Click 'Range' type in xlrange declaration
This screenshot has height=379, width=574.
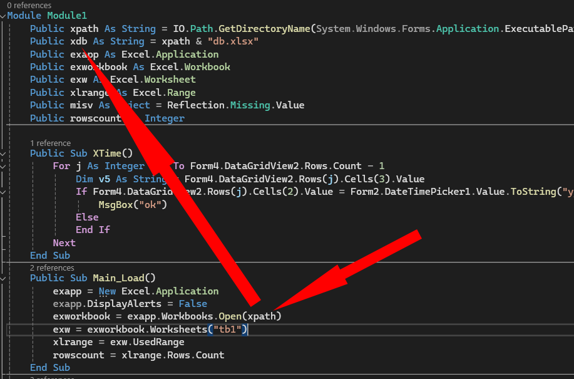coord(181,93)
